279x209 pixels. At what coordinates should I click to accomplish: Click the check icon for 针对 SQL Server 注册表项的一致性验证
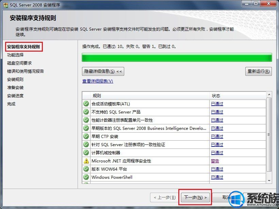[x=86, y=144]
